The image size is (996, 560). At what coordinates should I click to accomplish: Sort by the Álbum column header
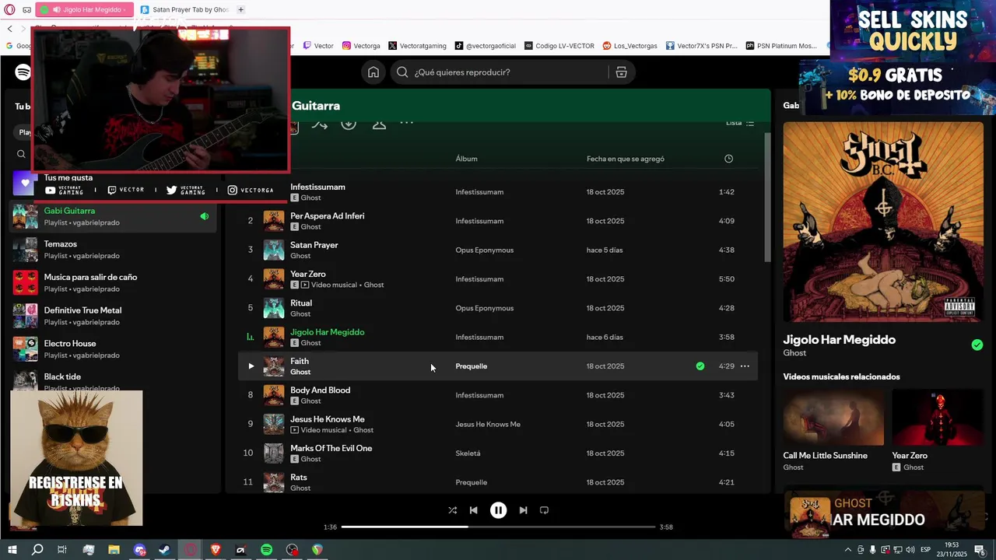coord(467,159)
